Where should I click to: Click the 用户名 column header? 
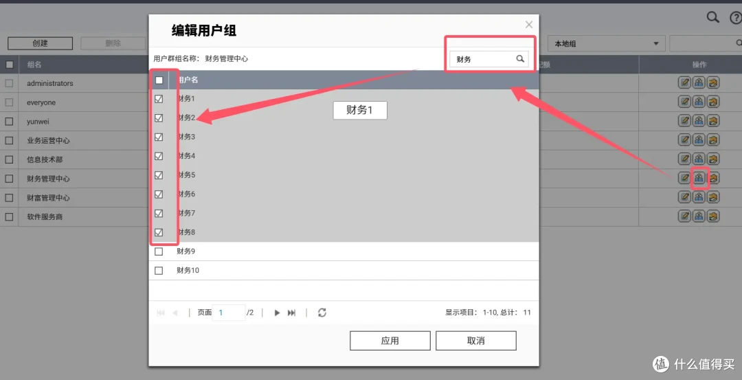point(188,80)
